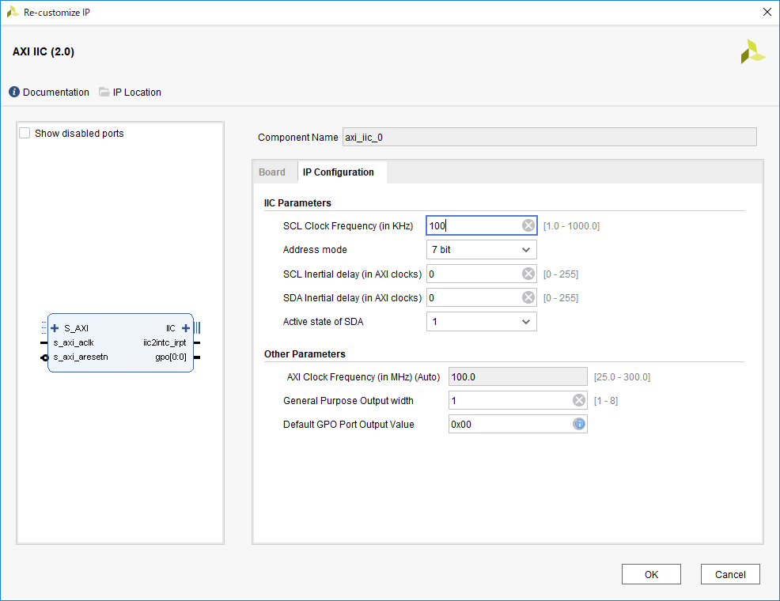This screenshot has width=780, height=601.
Task: Select the gpo[0:0] port in diagram
Action: pos(171,357)
